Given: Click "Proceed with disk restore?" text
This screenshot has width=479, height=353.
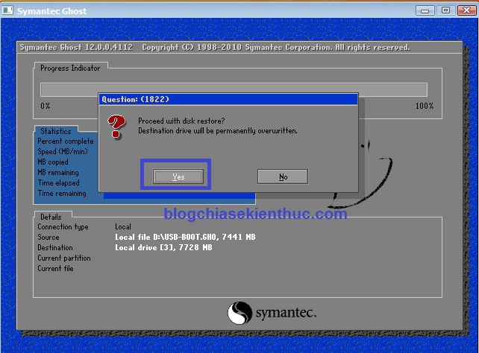Looking at the screenshot, I should [x=181, y=121].
